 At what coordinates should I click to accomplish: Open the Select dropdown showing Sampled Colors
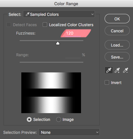coord(59,14)
